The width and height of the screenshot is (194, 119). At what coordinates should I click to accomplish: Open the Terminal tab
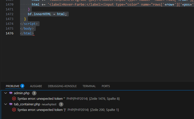click(89, 86)
